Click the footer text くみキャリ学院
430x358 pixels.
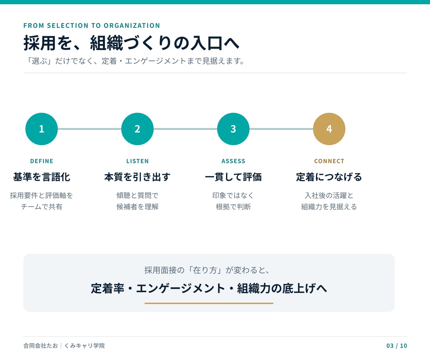85,346
